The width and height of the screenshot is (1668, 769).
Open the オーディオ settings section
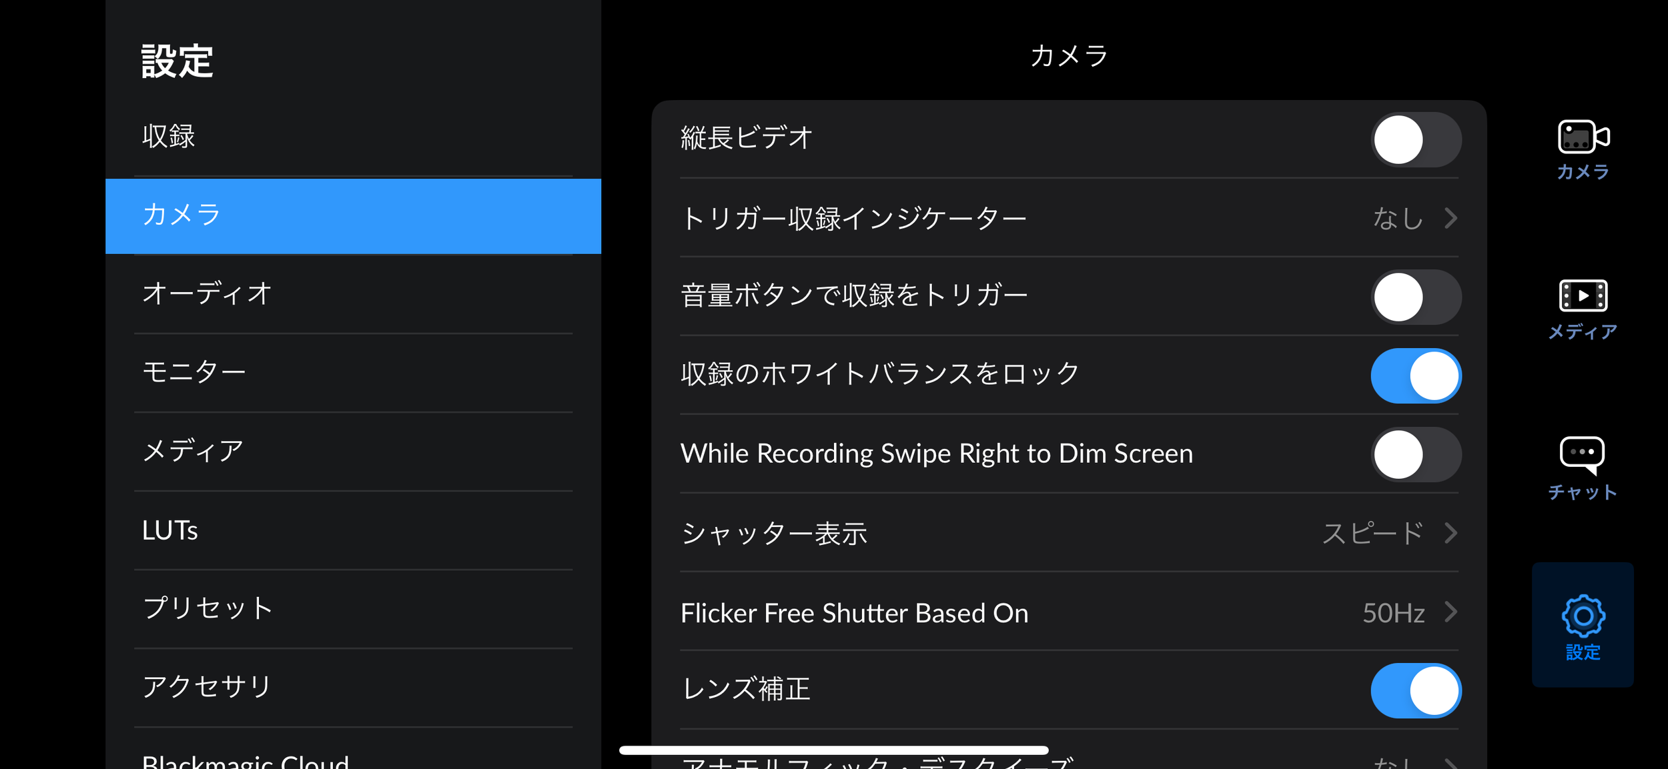[354, 294]
